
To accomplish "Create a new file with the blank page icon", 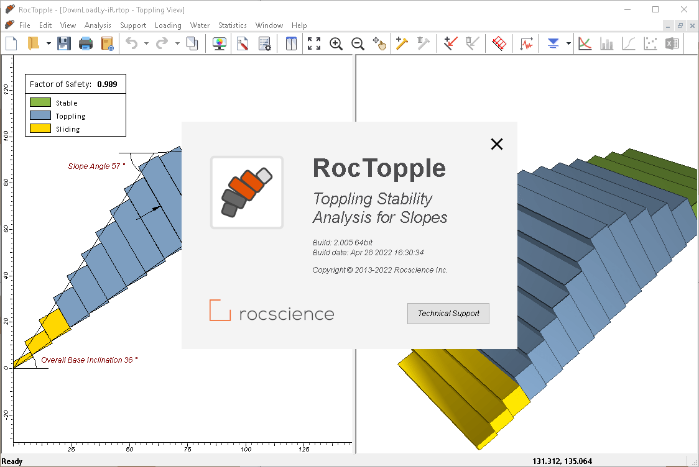I will coord(11,43).
